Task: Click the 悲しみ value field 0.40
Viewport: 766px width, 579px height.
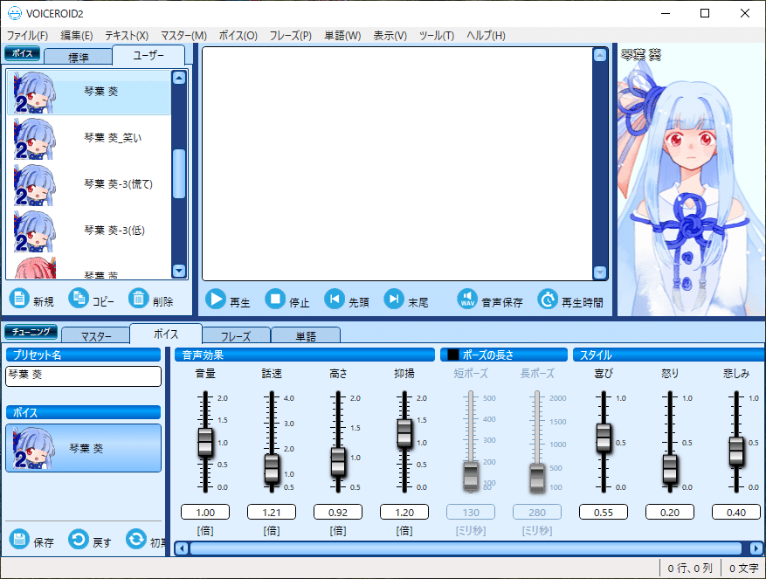Action: 736,512
